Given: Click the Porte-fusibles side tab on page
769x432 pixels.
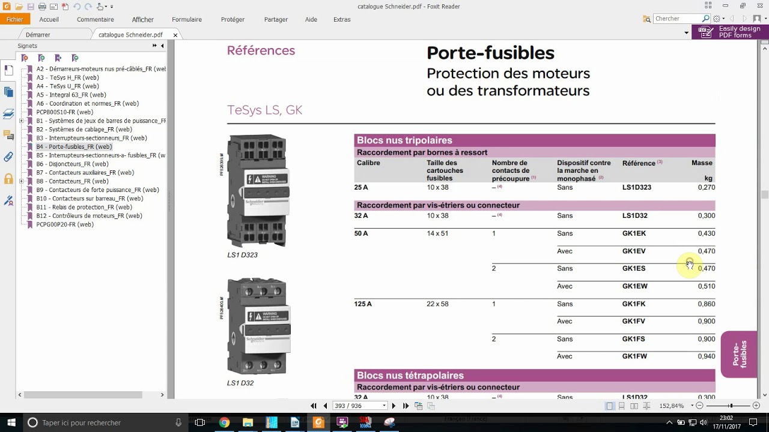Looking at the screenshot, I should (x=739, y=355).
